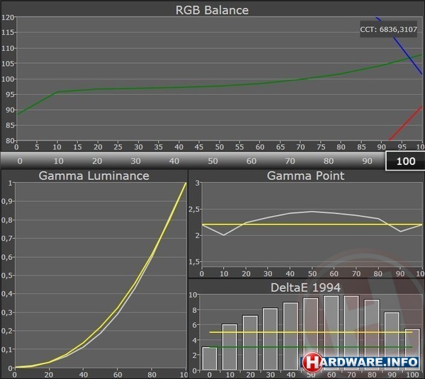Pick the 50 level in grayscale strip
The height and width of the screenshot is (379, 425).
pyautogui.click(x=211, y=161)
